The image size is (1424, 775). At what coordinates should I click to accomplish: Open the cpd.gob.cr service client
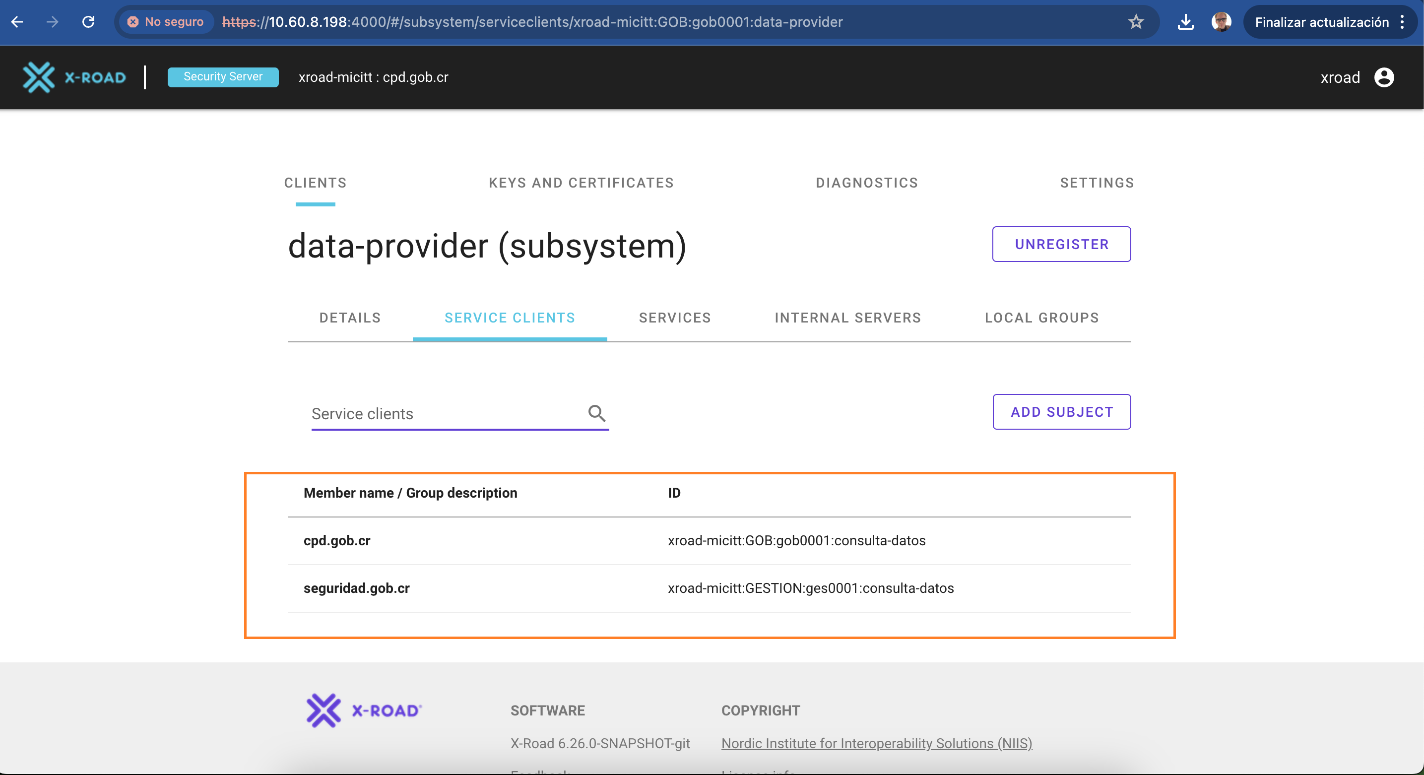pos(337,540)
